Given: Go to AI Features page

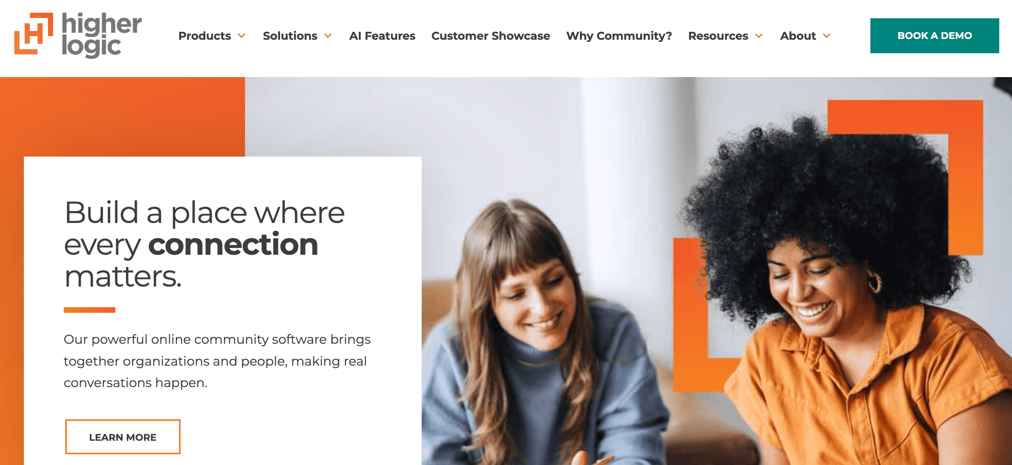Looking at the screenshot, I should click(x=382, y=36).
